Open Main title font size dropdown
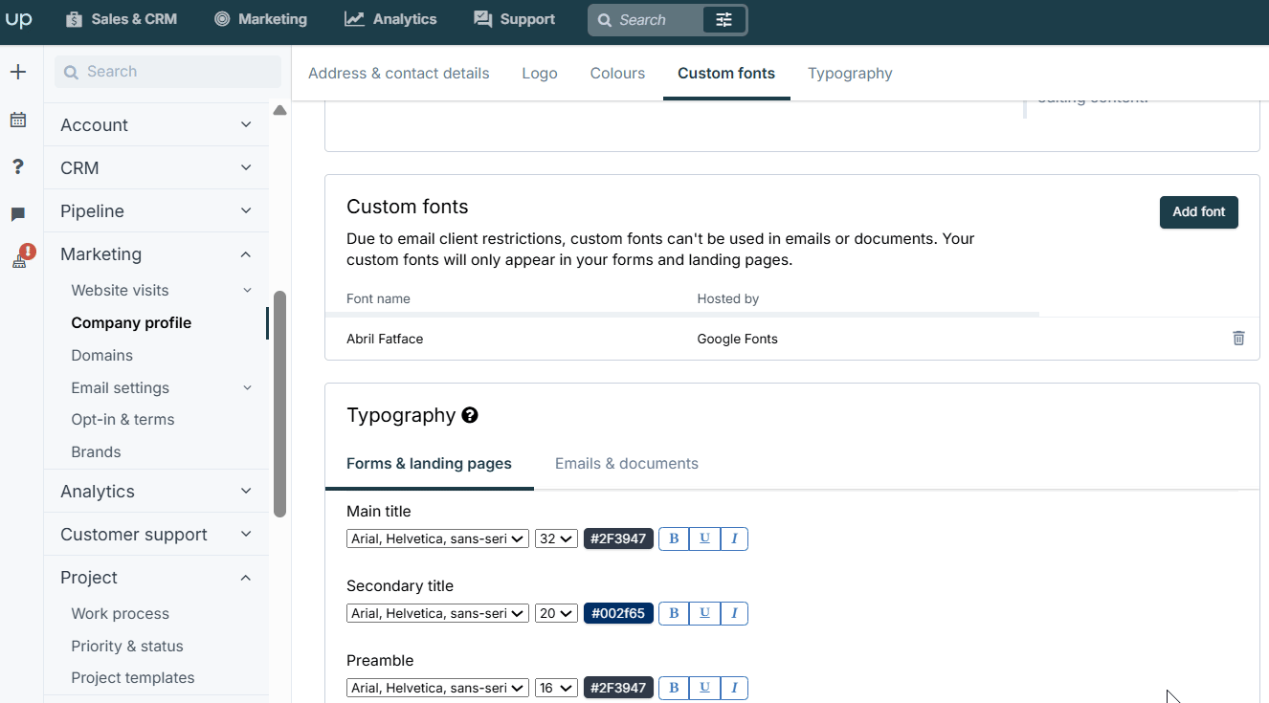This screenshot has height=703, width=1269. [x=556, y=538]
